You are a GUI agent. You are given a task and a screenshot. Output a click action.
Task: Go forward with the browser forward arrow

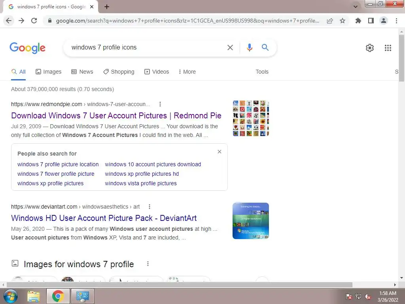coord(21,21)
